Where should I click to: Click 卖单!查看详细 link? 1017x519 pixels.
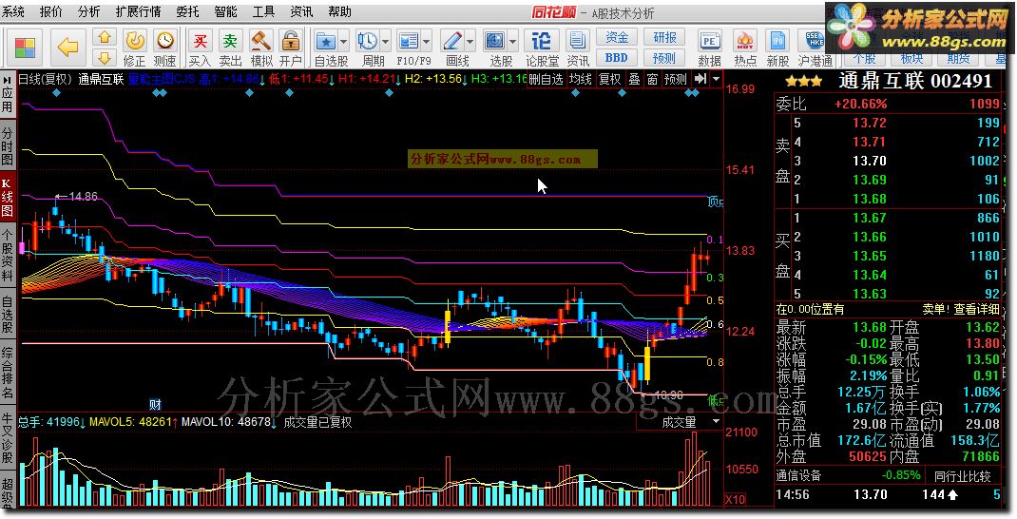961,310
